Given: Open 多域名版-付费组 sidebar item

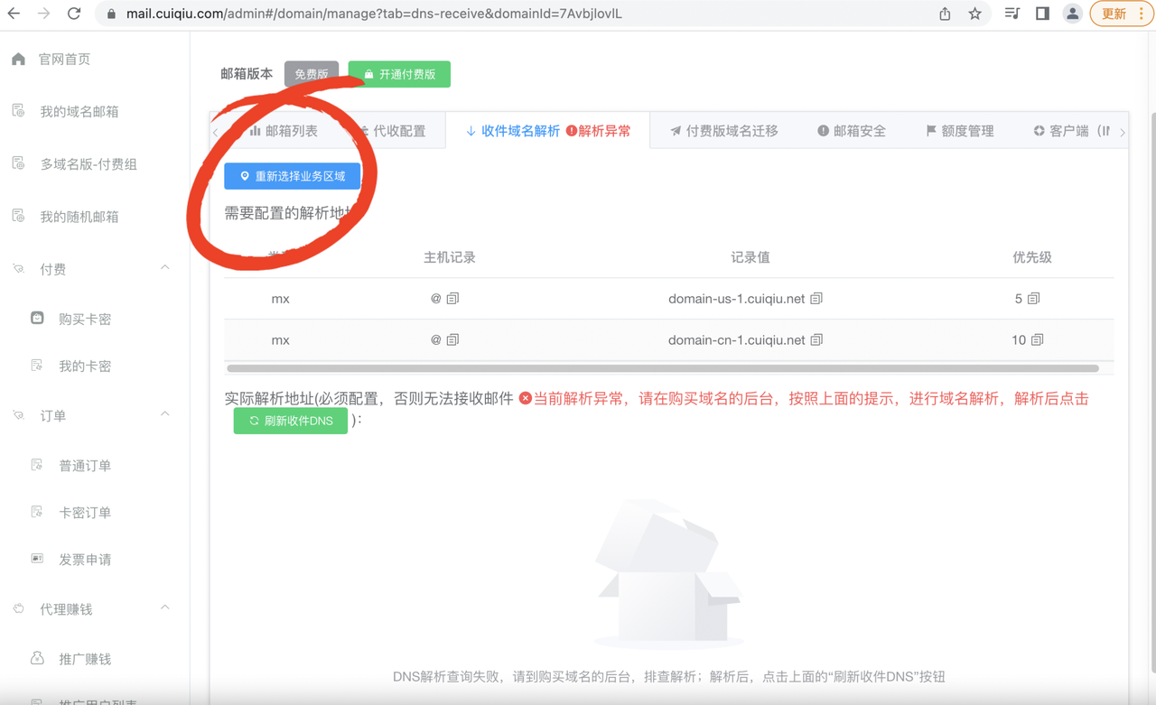Looking at the screenshot, I should coord(89,164).
